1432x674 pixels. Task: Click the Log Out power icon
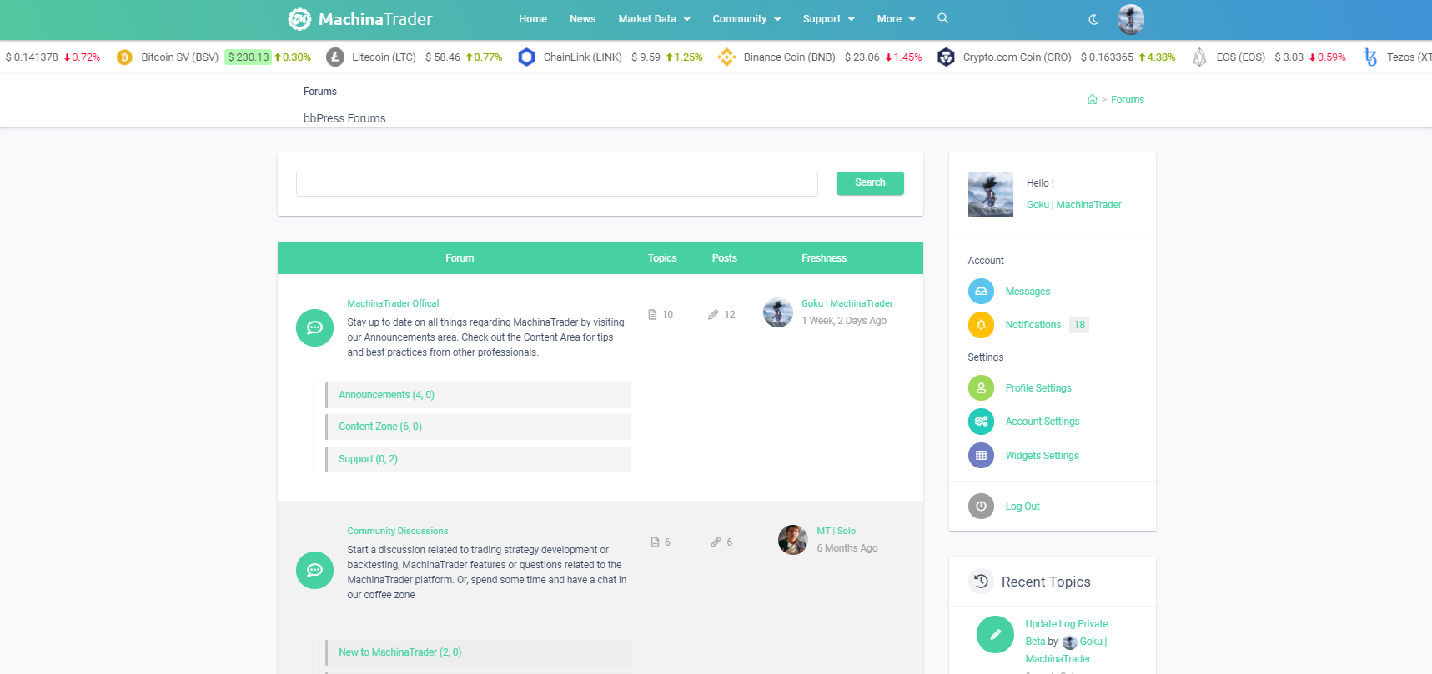(981, 507)
